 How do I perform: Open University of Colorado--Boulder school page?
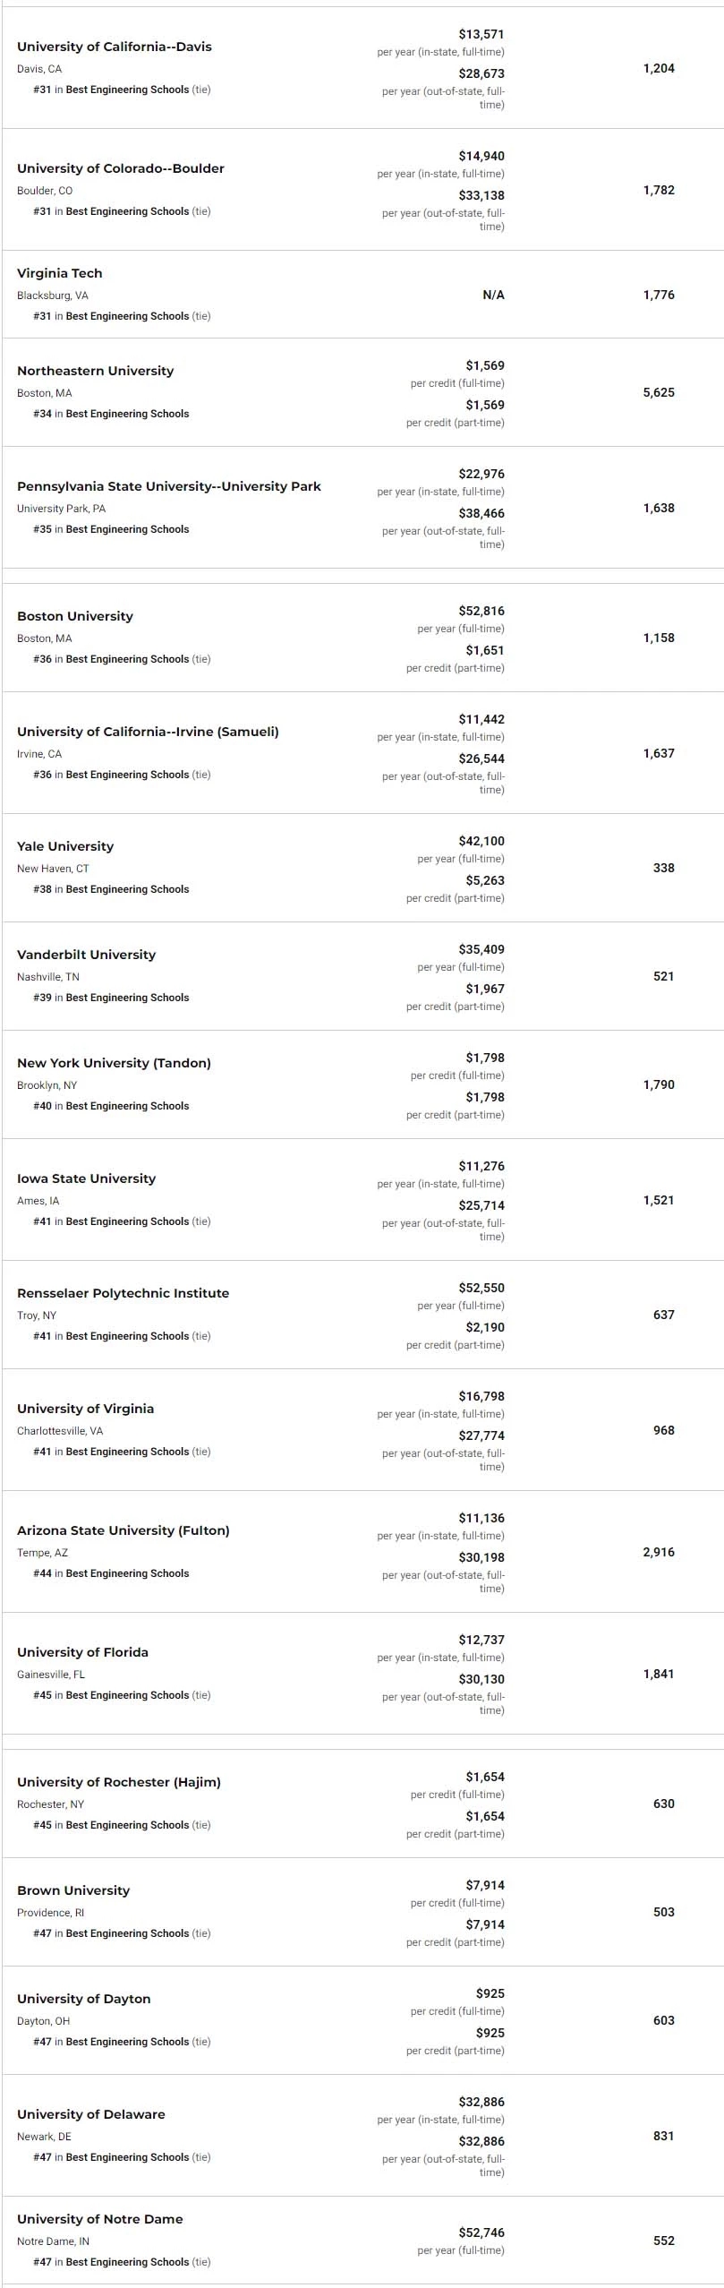click(x=121, y=168)
